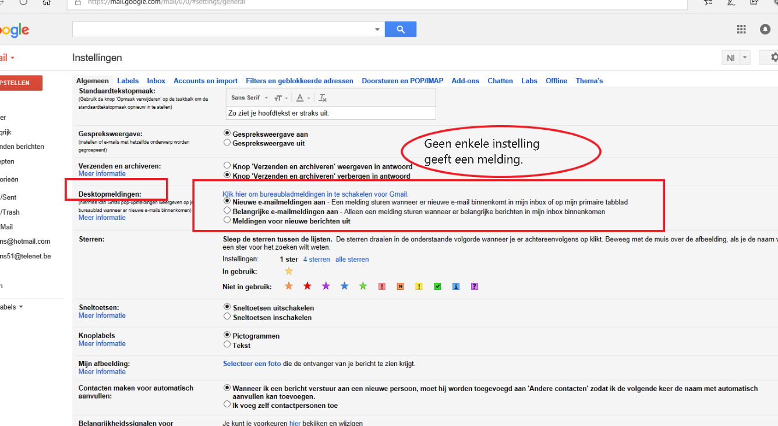
Task: Click the remove formatting icon
Action: [x=323, y=98]
